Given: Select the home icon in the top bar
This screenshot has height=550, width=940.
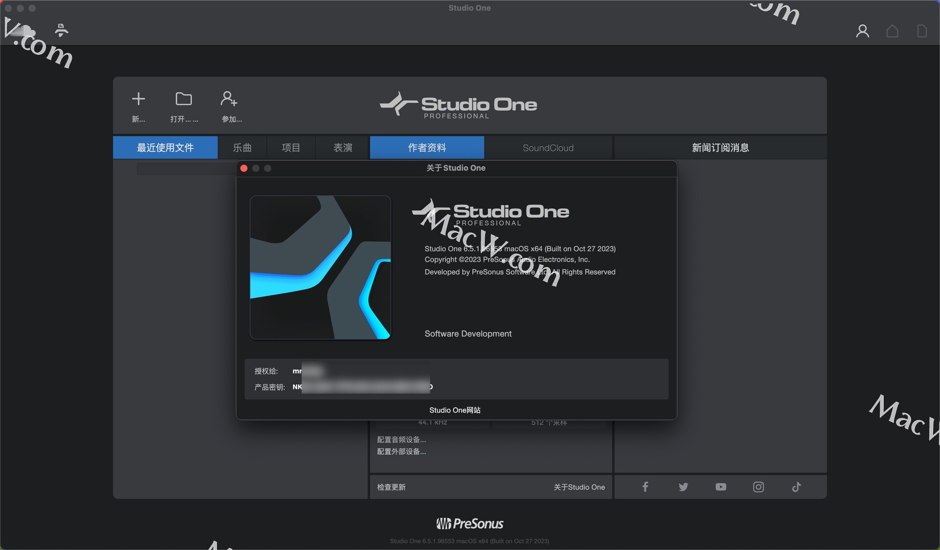Looking at the screenshot, I should [x=892, y=30].
